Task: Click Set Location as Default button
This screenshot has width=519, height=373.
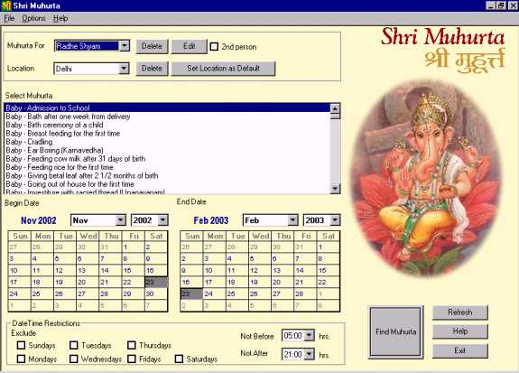Action: [223, 69]
